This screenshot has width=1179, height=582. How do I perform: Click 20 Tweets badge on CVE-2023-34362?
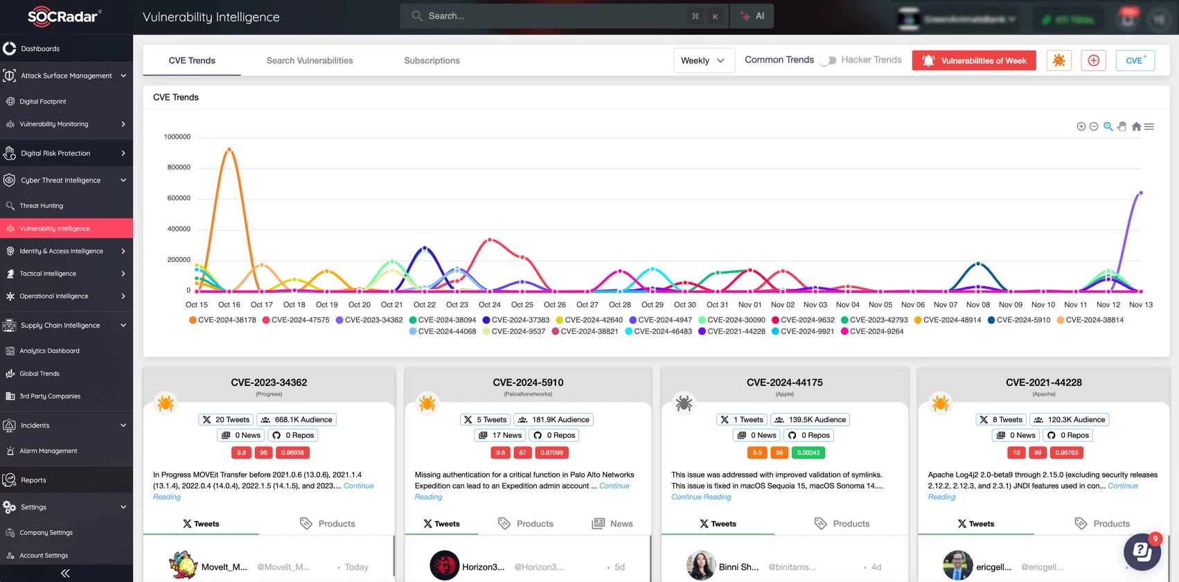tap(226, 419)
